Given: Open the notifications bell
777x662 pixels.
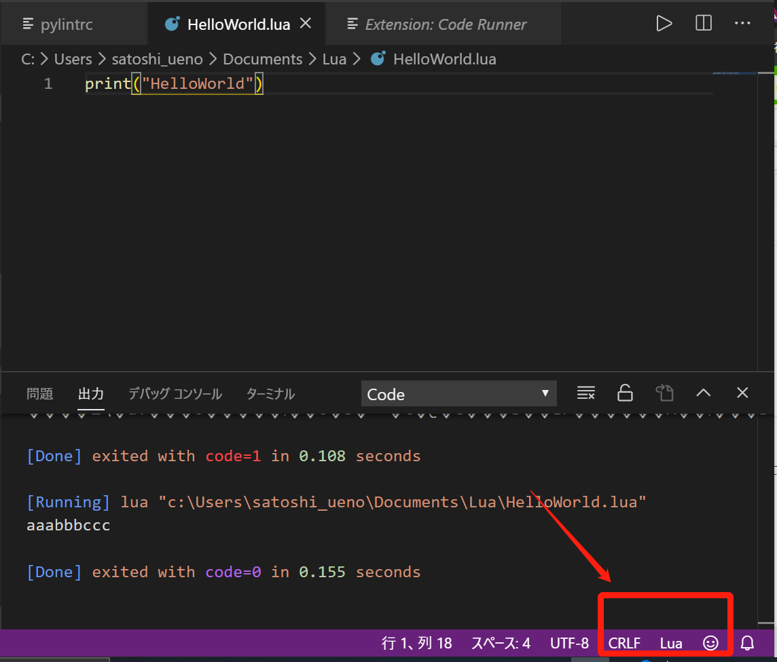Looking at the screenshot, I should pyautogui.click(x=747, y=642).
